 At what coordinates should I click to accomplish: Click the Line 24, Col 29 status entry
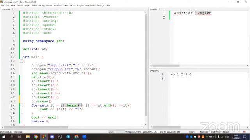pyautogui.click(x=170, y=132)
